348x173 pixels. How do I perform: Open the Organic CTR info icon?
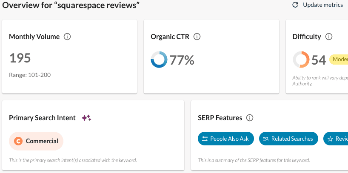(197, 37)
